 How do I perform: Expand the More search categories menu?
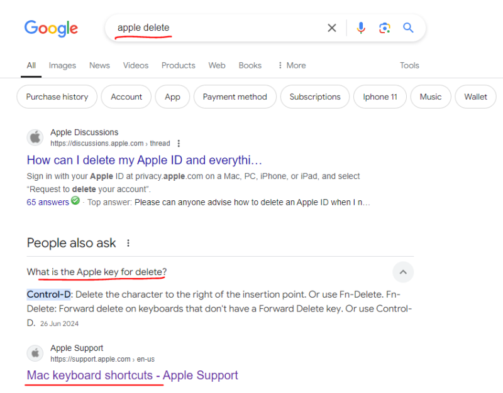coord(292,65)
